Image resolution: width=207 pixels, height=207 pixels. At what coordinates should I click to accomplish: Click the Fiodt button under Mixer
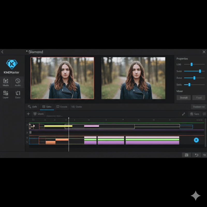[199, 98]
